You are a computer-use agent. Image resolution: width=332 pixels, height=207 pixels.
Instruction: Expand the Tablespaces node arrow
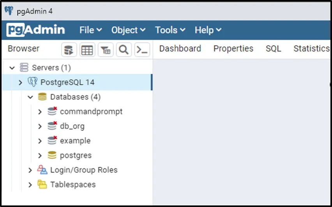(30, 185)
